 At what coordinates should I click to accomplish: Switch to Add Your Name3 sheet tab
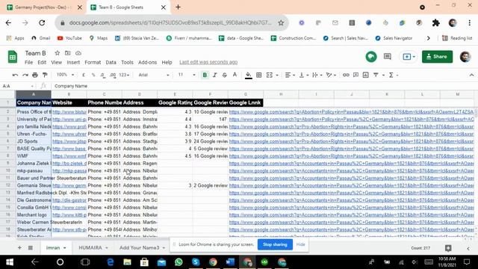tap(140, 247)
